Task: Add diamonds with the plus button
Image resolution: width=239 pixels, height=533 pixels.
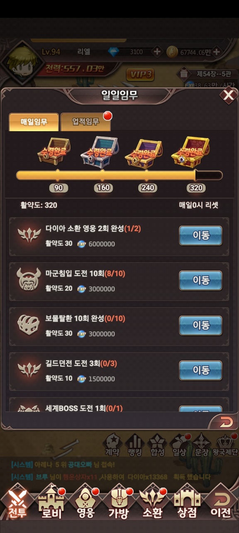Action: tap(157, 52)
